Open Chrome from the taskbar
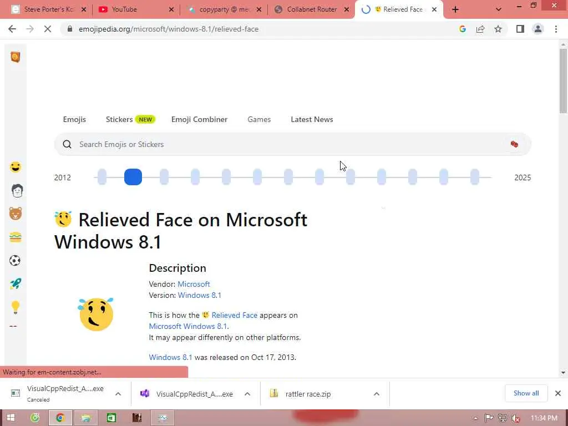Image resolution: width=568 pixels, height=426 pixels. coord(60,418)
